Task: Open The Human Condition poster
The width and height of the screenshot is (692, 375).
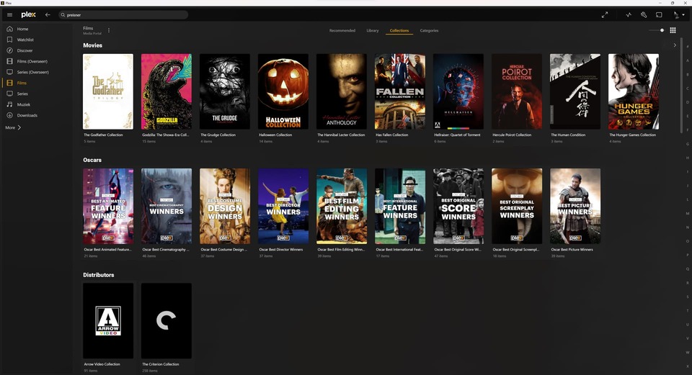Action: pos(575,91)
